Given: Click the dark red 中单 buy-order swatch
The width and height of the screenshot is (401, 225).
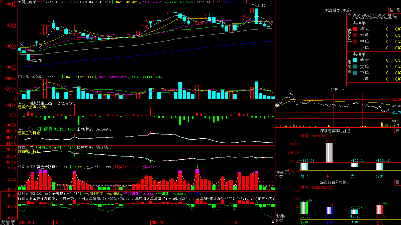Looking at the screenshot, I should [x=355, y=41].
